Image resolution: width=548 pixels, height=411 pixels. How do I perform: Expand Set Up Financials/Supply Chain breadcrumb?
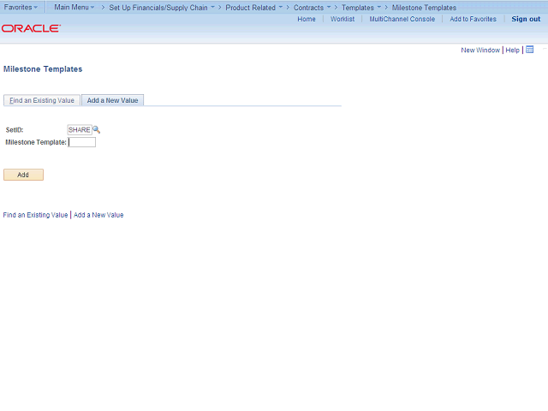click(x=162, y=8)
